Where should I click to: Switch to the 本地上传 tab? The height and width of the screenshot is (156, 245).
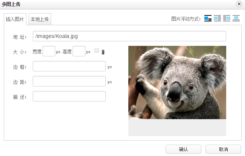(x=40, y=19)
